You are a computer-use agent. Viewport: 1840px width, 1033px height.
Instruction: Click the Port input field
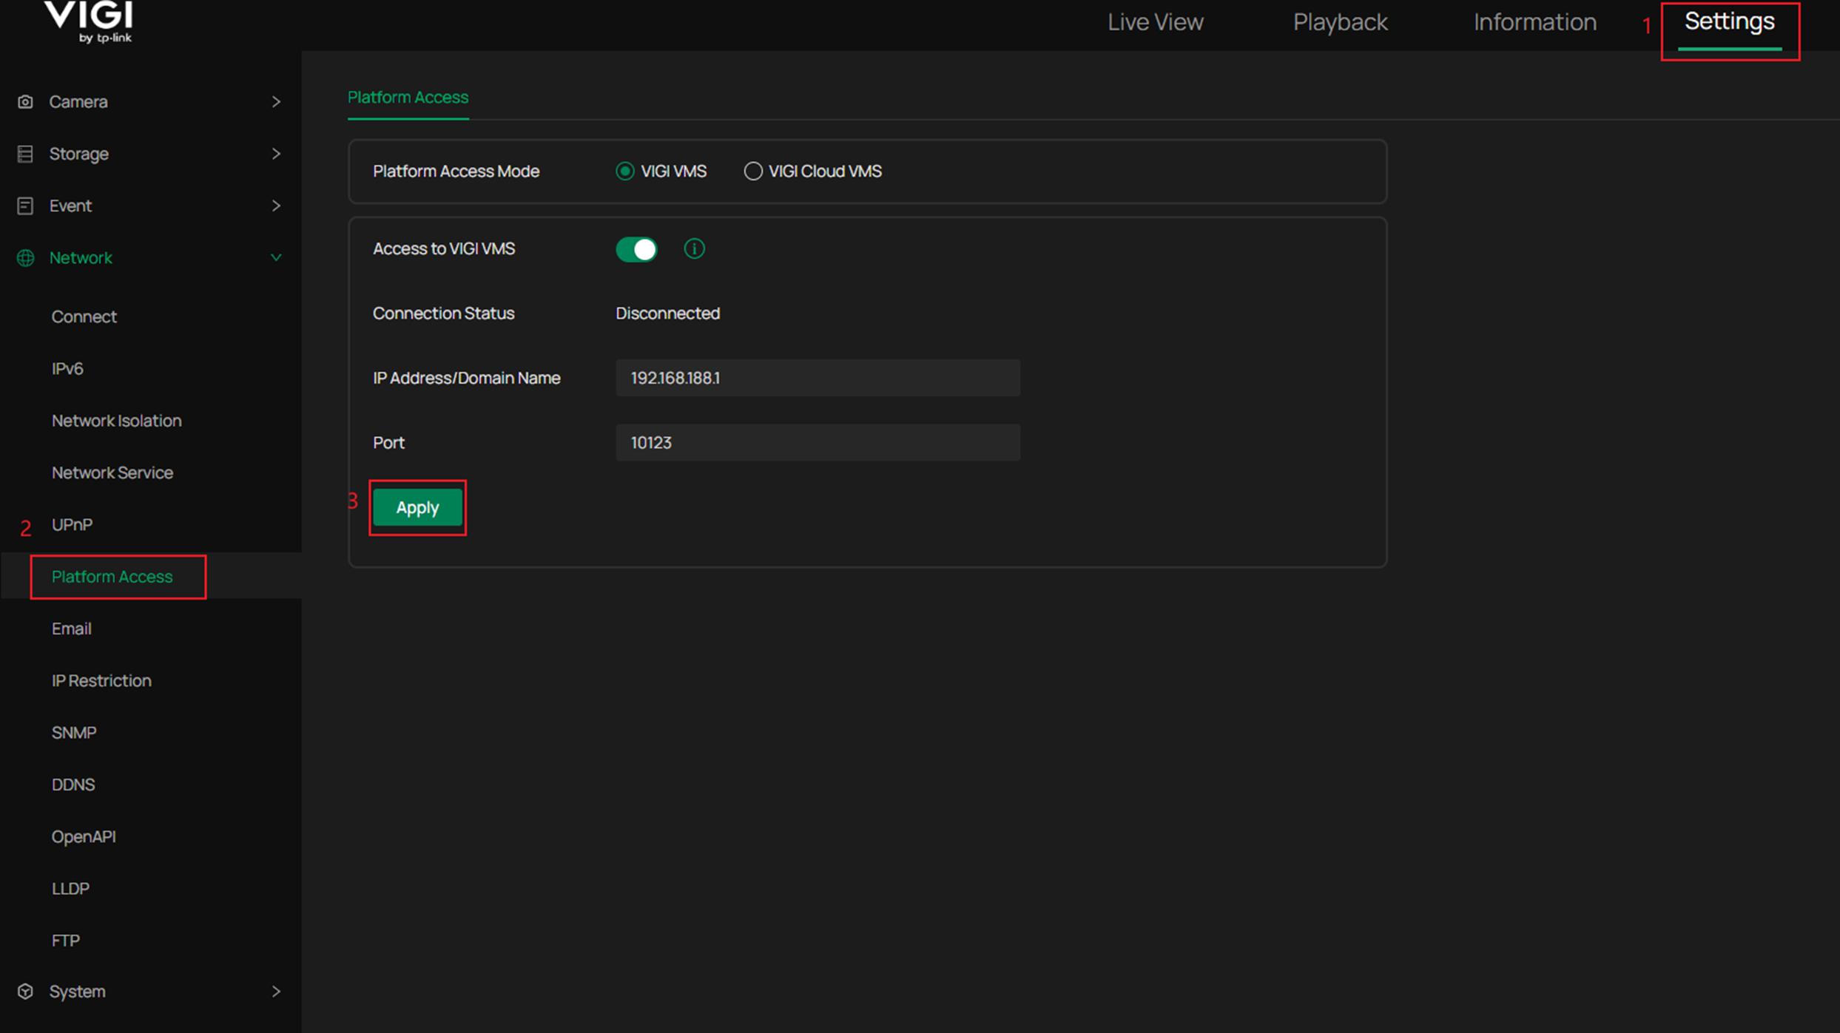tap(818, 443)
